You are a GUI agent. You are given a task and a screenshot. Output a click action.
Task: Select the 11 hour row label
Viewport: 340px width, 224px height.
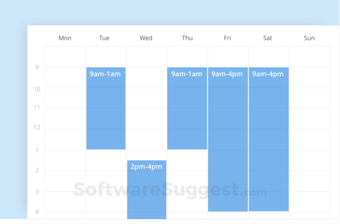coord(37,108)
